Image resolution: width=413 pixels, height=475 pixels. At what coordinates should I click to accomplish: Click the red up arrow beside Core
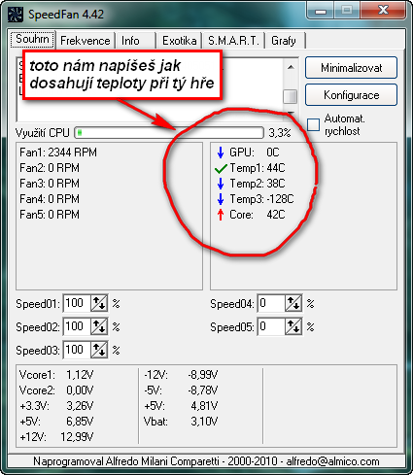(221, 215)
